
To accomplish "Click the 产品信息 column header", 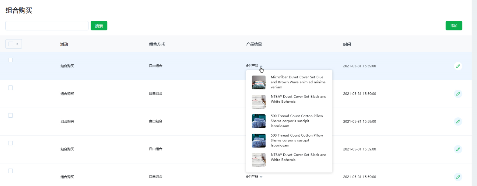I will pyautogui.click(x=254, y=44).
